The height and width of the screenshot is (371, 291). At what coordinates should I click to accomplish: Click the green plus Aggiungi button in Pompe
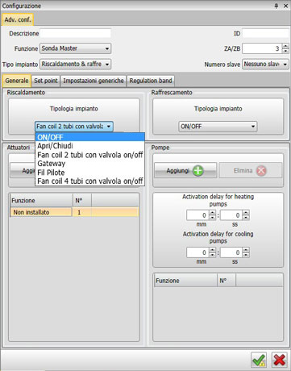185,170
